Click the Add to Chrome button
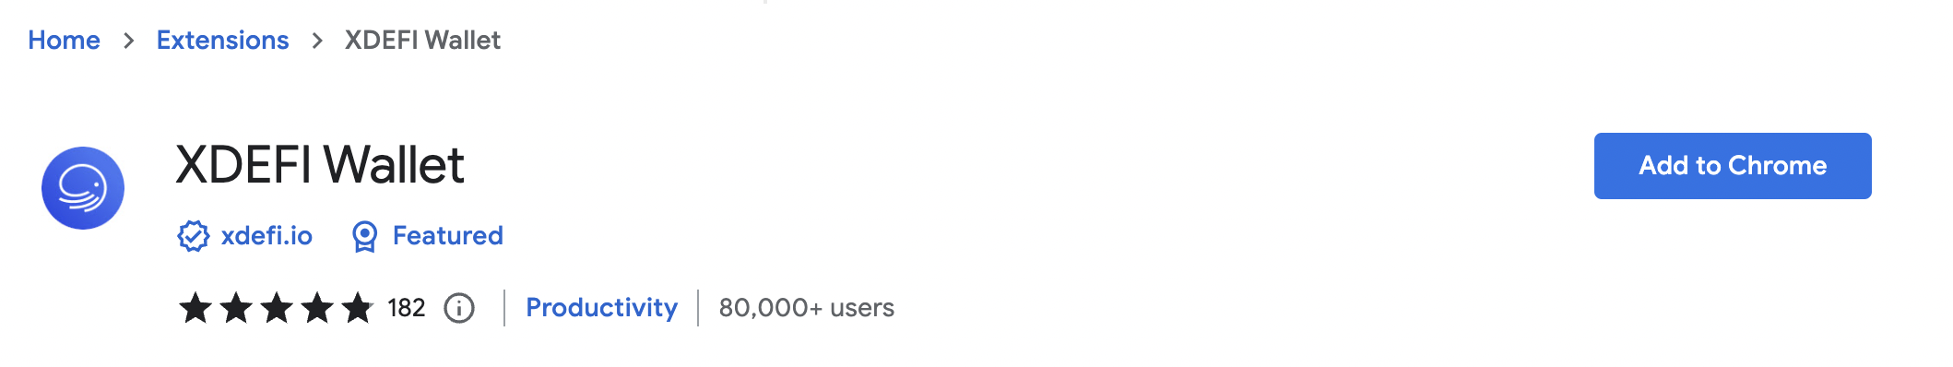The width and height of the screenshot is (1953, 367). point(1733,166)
